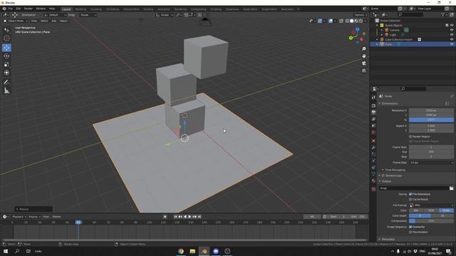Click the Blender logo menu icon
This screenshot has width=456, height=256.
pyautogui.click(x=4, y=9)
